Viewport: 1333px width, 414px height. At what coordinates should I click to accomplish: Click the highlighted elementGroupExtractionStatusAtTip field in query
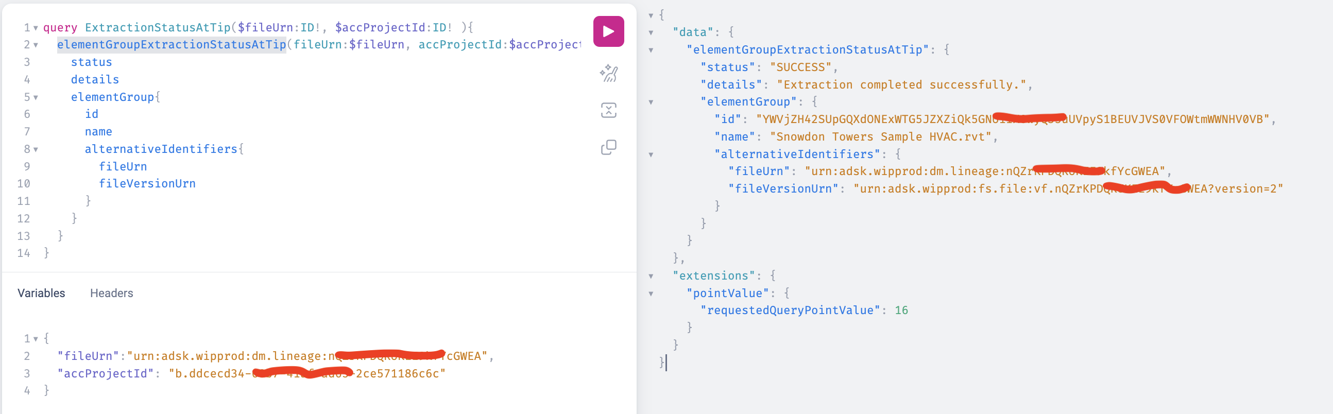pyautogui.click(x=172, y=45)
